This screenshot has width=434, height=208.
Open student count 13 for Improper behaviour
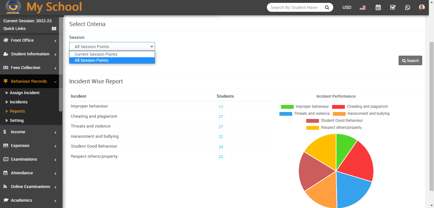point(221,107)
